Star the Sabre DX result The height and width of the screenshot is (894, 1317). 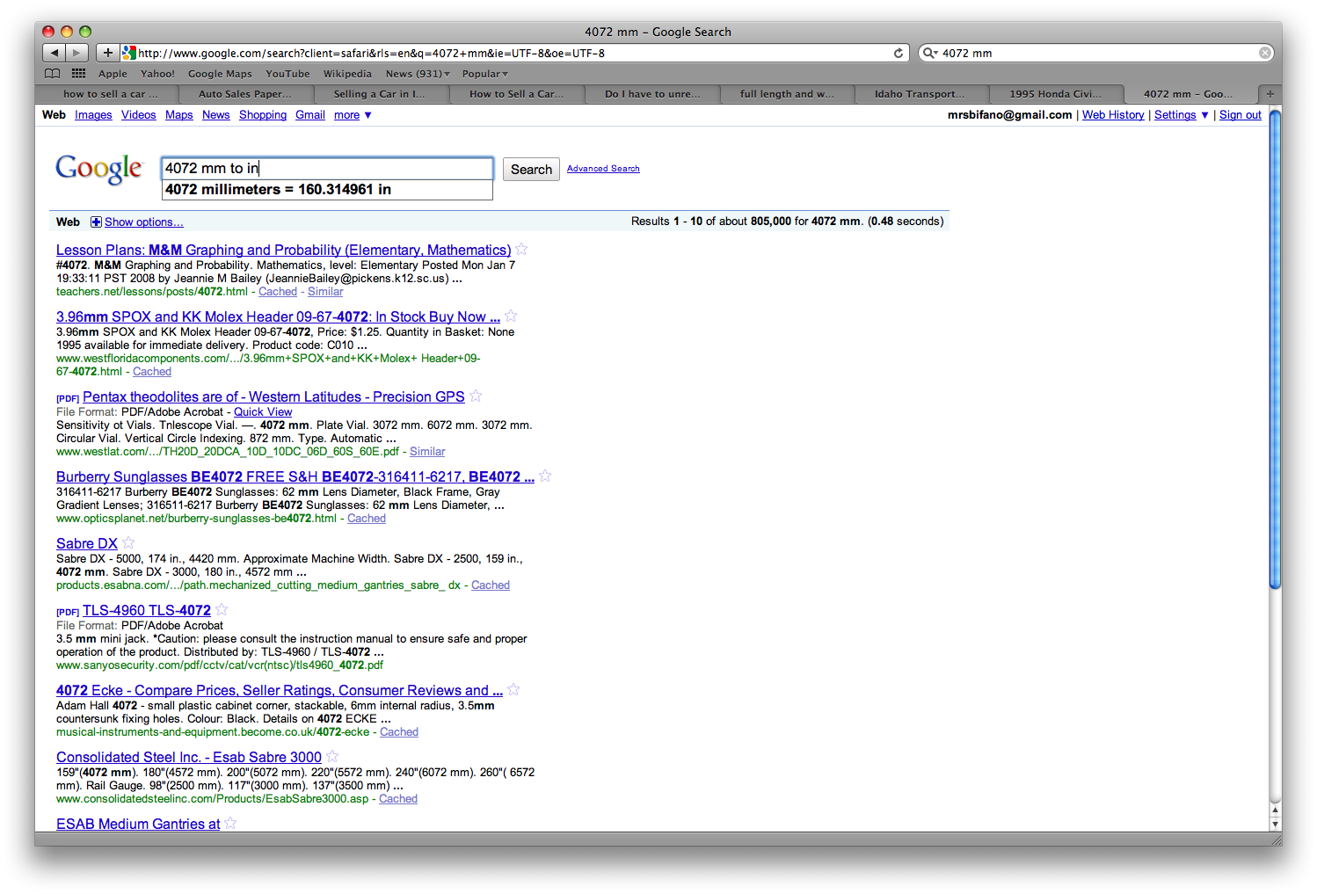[128, 542]
